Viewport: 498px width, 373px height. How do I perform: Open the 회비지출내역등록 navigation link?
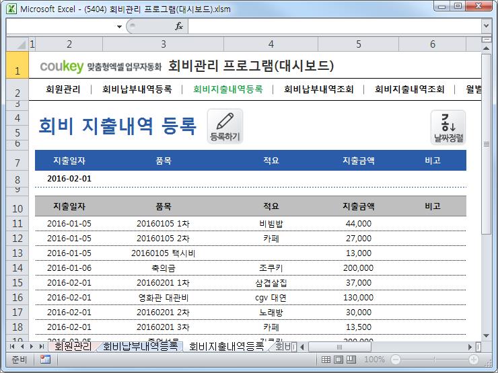pyautogui.click(x=227, y=89)
